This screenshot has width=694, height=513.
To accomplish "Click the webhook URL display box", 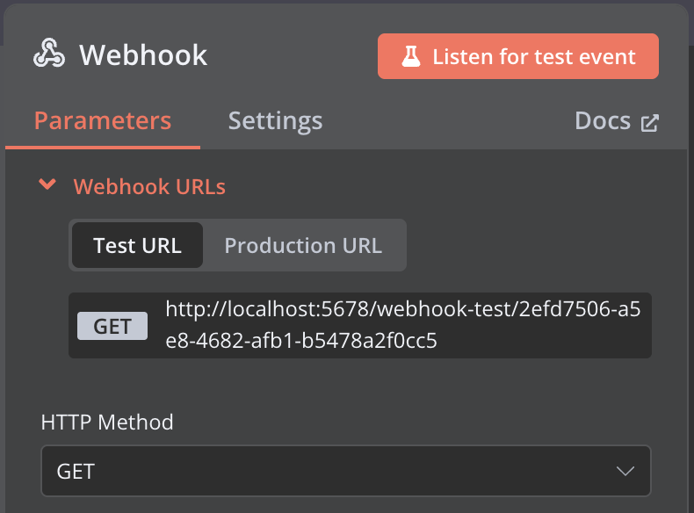I will point(360,325).
